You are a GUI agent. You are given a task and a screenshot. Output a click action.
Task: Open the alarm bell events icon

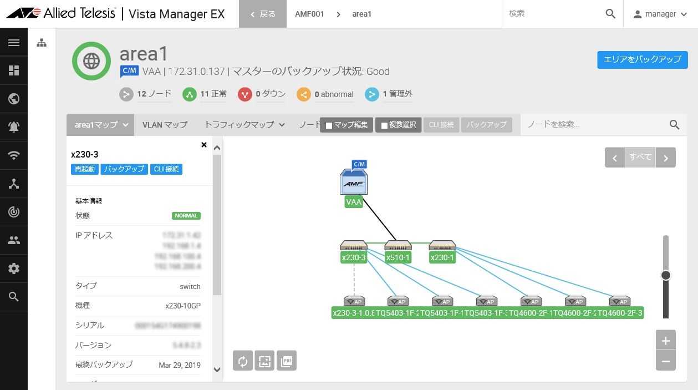pyautogui.click(x=14, y=127)
